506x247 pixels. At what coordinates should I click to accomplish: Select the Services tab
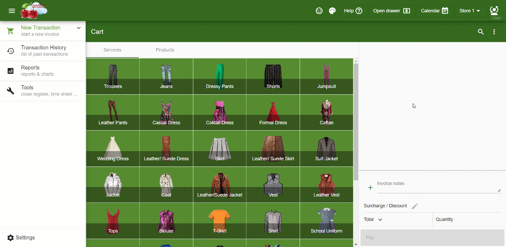tap(112, 50)
